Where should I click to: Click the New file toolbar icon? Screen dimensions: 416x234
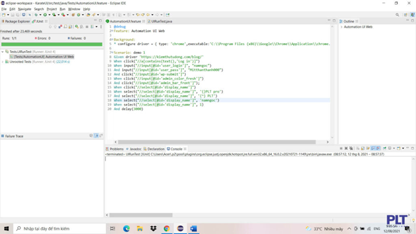(x=4, y=15)
